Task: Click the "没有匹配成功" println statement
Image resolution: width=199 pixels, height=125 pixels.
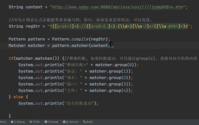Action: pyautogui.click(x=58, y=103)
